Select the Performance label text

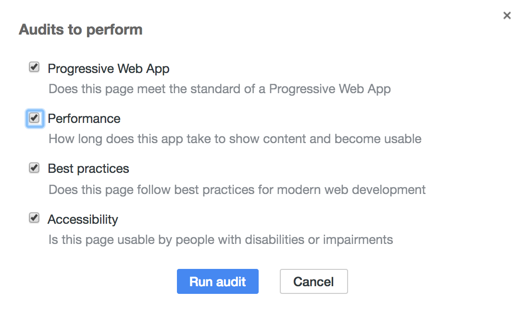click(84, 119)
